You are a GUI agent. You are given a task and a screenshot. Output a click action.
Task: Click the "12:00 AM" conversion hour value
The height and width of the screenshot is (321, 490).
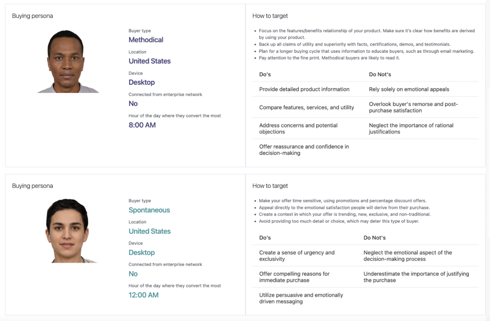(144, 295)
